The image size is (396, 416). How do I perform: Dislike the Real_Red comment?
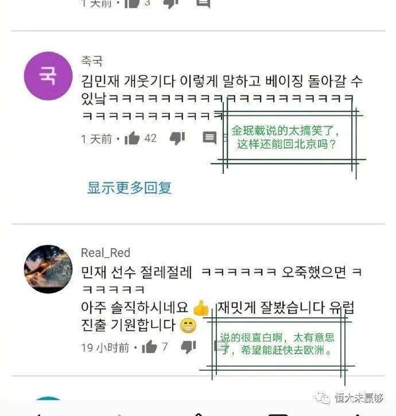(x=188, y=347)
